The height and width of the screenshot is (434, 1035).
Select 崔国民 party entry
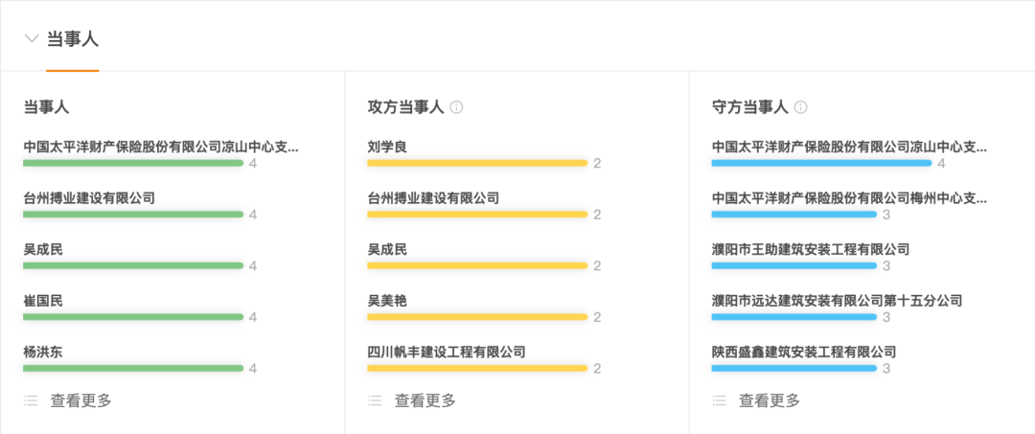coord(43,301)
